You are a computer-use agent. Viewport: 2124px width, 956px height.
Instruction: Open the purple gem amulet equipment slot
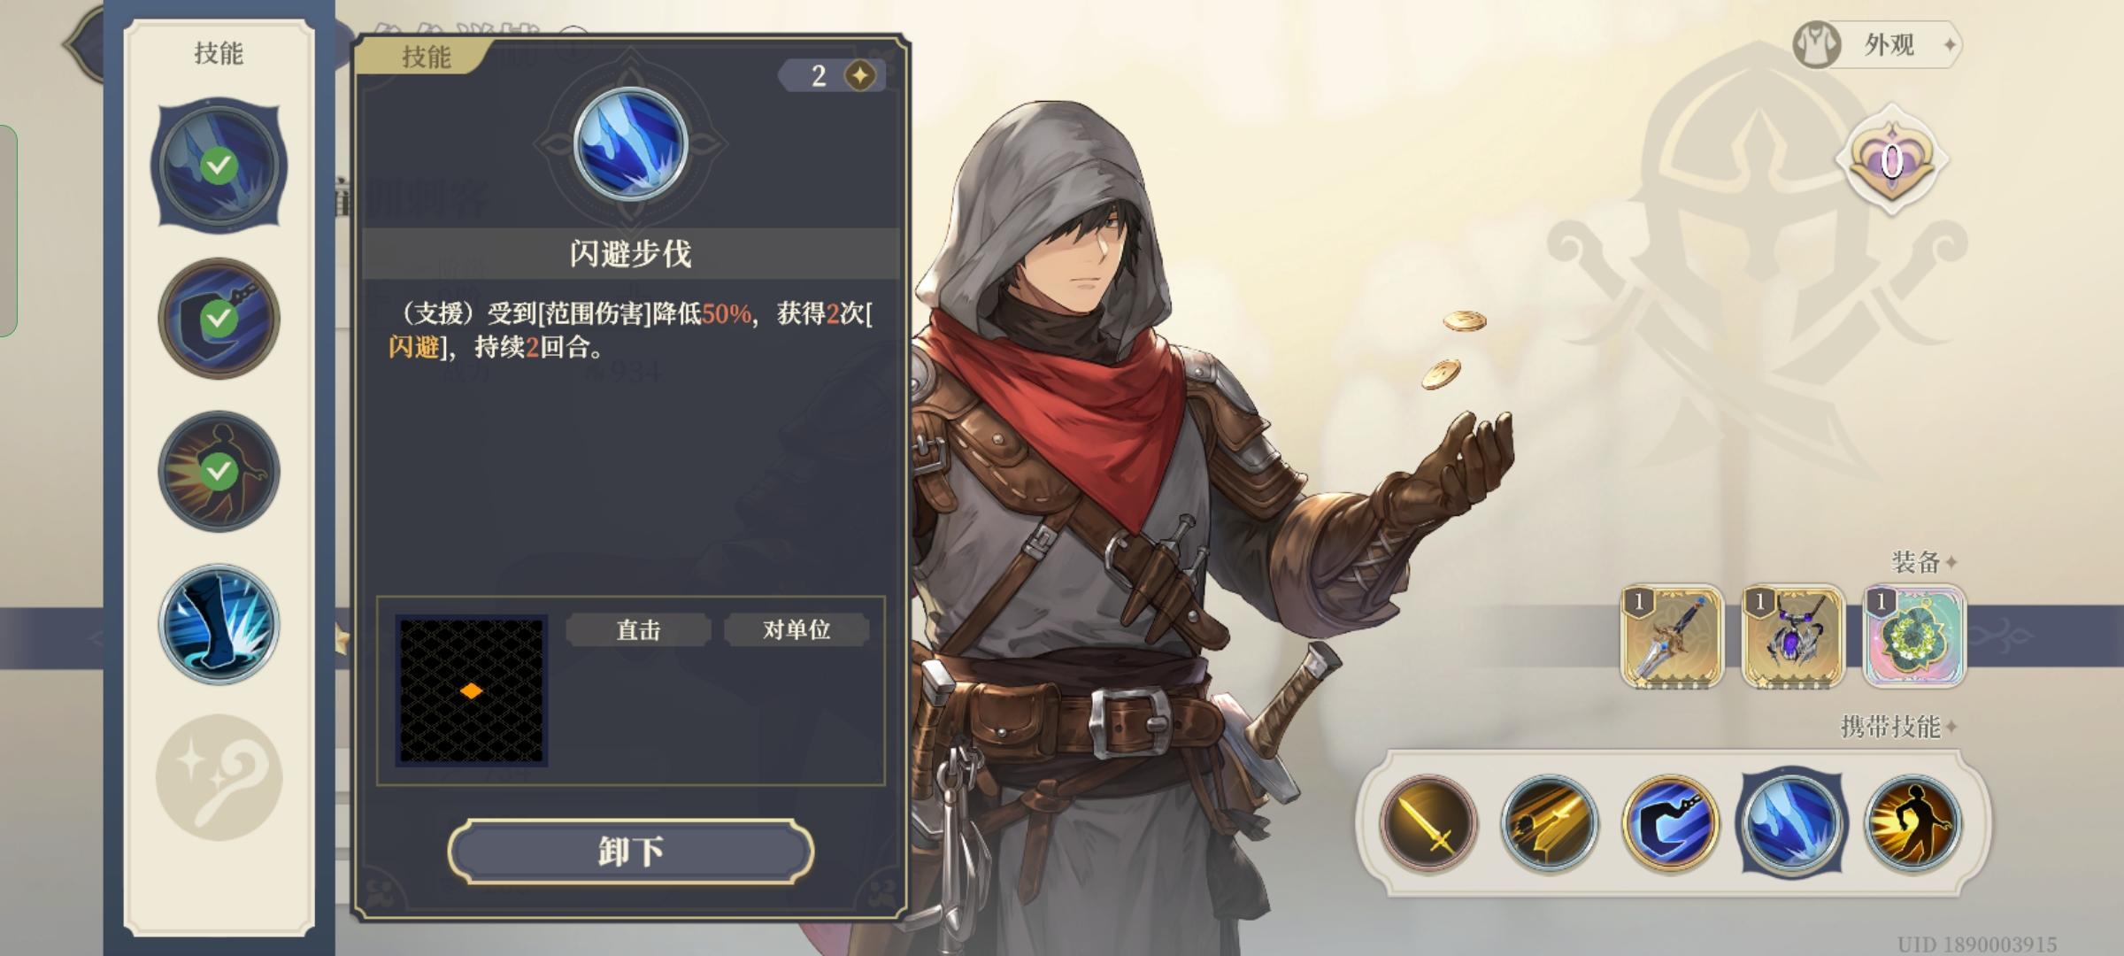click(x=1793, y=637)
